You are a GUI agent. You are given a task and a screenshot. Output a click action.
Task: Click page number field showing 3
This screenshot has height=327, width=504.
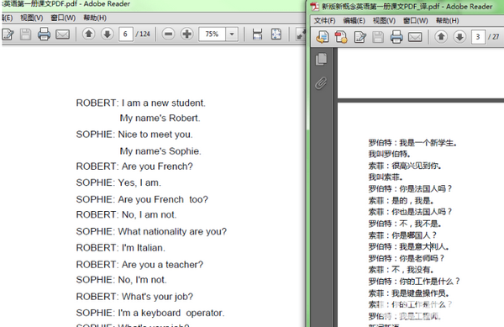478,37
